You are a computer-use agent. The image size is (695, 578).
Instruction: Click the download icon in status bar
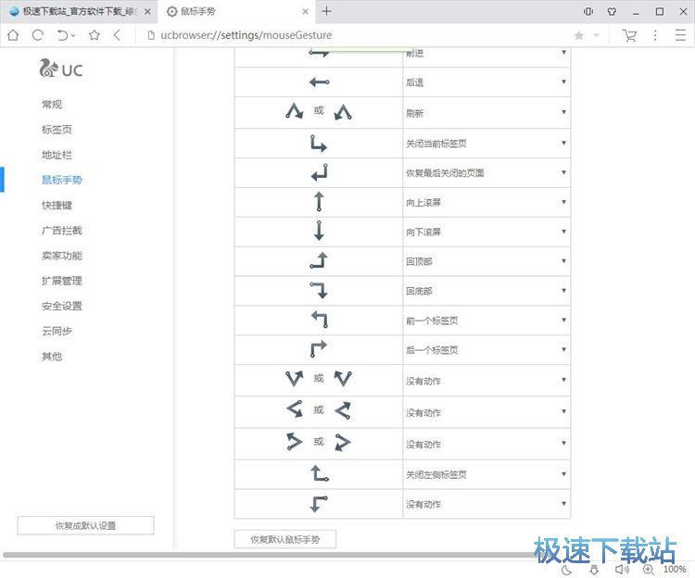(x=594, y=570)
